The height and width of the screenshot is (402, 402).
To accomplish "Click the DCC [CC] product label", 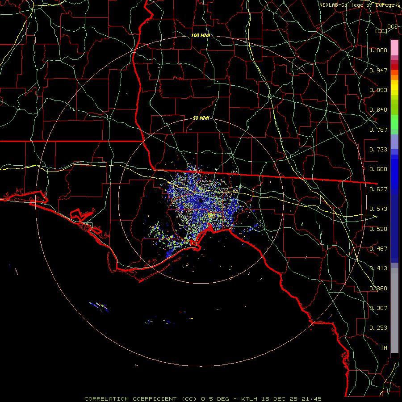I will [x=387, y=29].
